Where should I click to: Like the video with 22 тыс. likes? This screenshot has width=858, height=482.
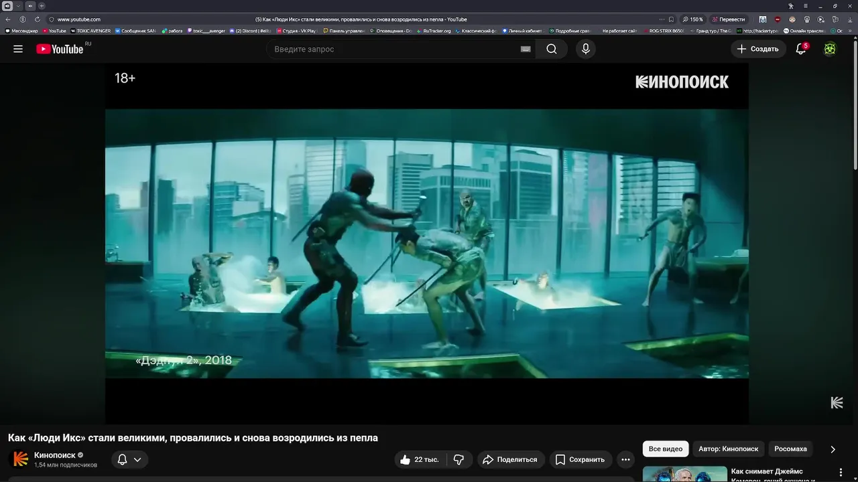420,459
